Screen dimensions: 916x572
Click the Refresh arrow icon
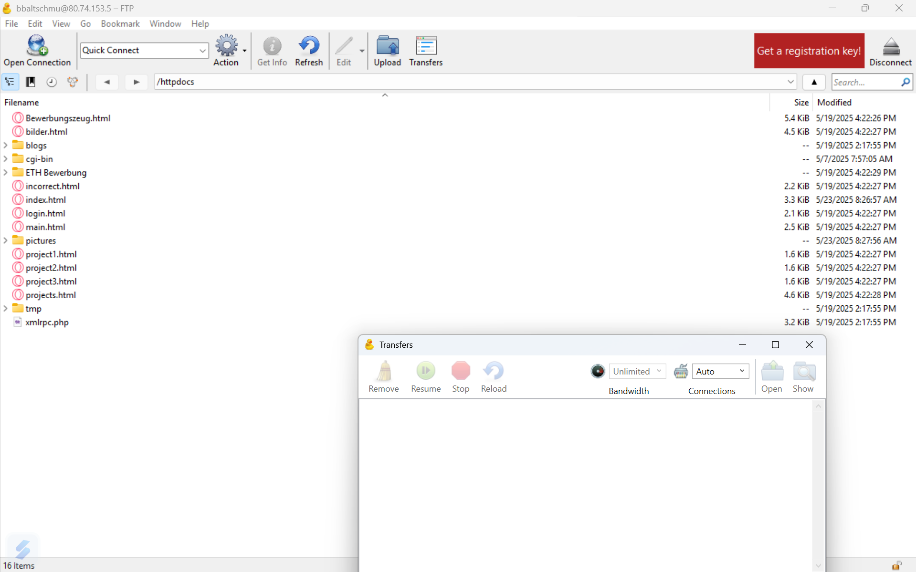[x=308, y=46]
